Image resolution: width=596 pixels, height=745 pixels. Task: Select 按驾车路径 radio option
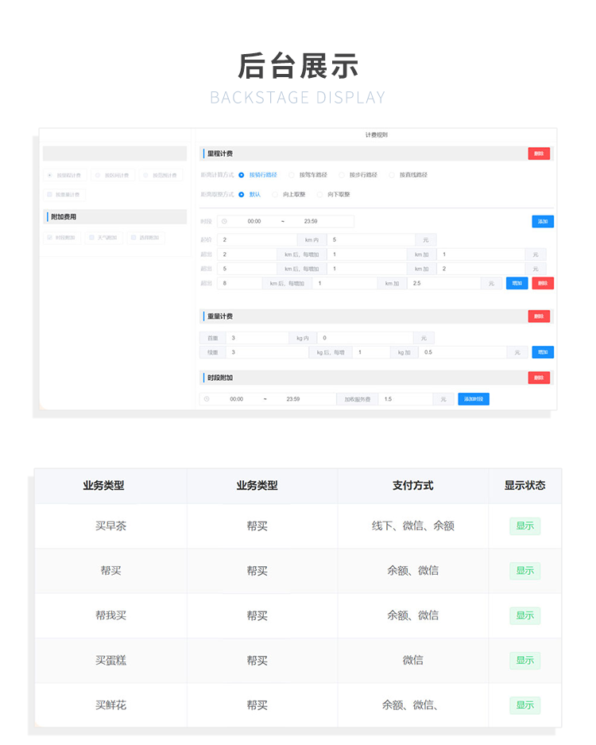coord(291,175)
